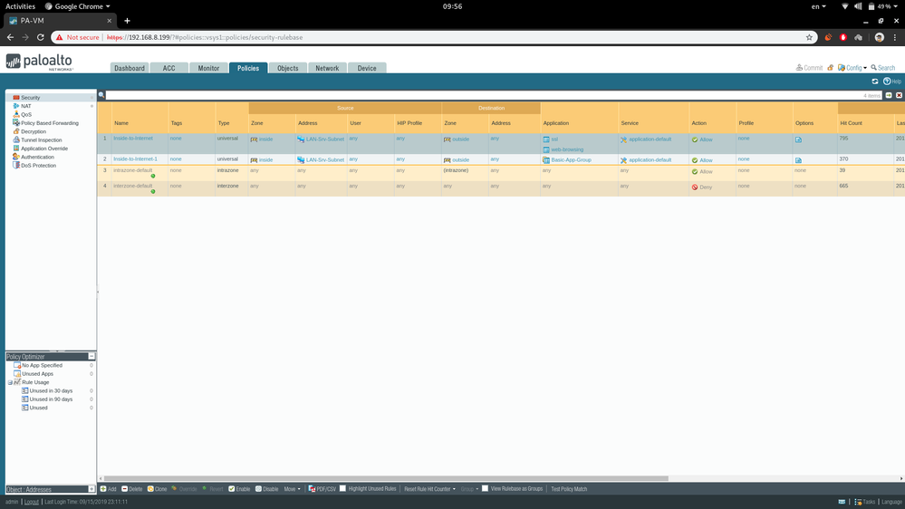
Task: Toggle Highlight Unused Rules checkbox
Action: (x=342, y=488)
